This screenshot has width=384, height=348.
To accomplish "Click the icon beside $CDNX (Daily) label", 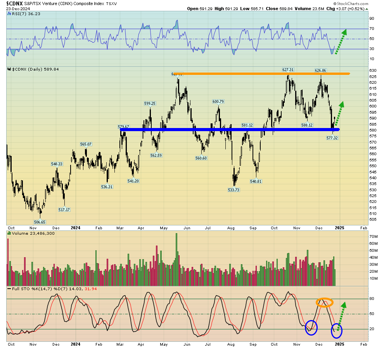I will point(9,69).
